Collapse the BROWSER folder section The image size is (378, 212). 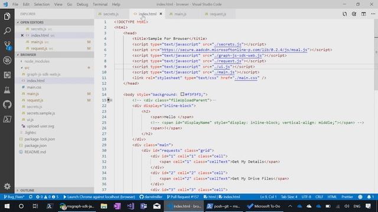tap(18, 55)
